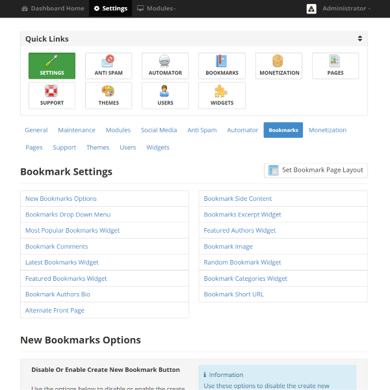390x390 pixels.
Task: Jump to Bookmark Short URL section
Action: 233,294
